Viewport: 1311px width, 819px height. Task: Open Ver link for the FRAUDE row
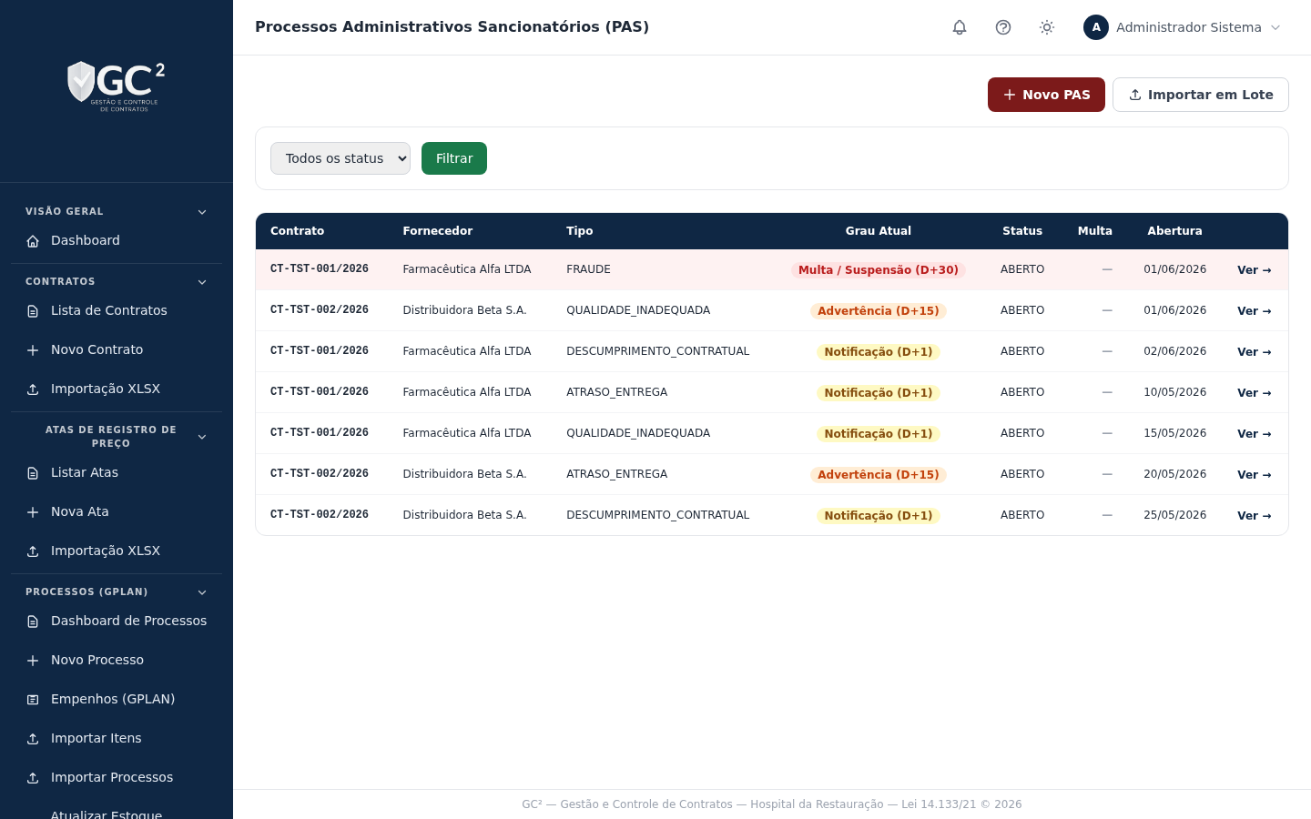point(1254,270)
